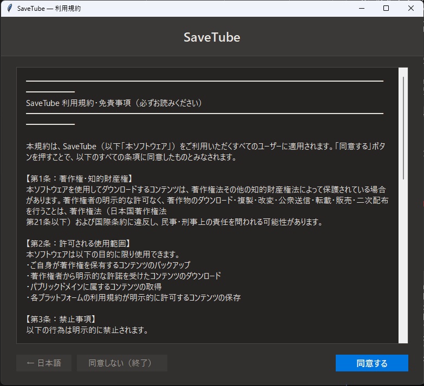Click 同意しない（終了） to decline
Image resolution: width=424 pixels, height=386 pixels.
(x=122, y=363)
